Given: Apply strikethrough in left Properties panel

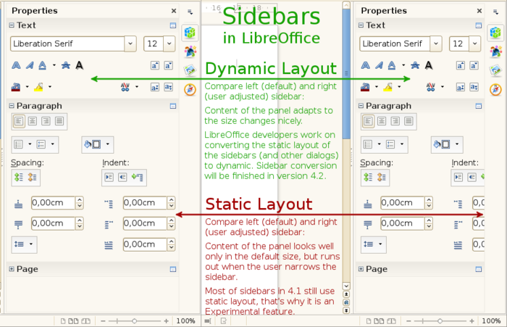Looking at the screenshot, I should [x=65, y=65].
